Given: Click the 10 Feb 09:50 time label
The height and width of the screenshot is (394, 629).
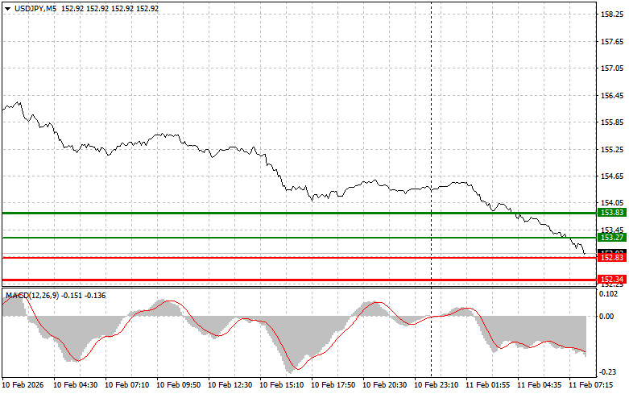Looking at the screenshot, I should (x=178, y=385).
